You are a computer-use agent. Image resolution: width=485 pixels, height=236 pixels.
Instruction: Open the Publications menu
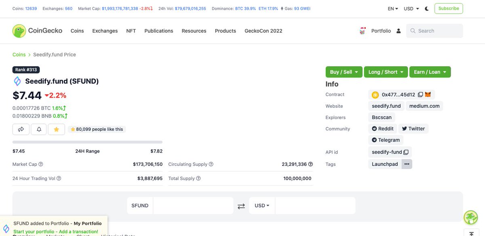pyautogui.click(x=159, y=31)
